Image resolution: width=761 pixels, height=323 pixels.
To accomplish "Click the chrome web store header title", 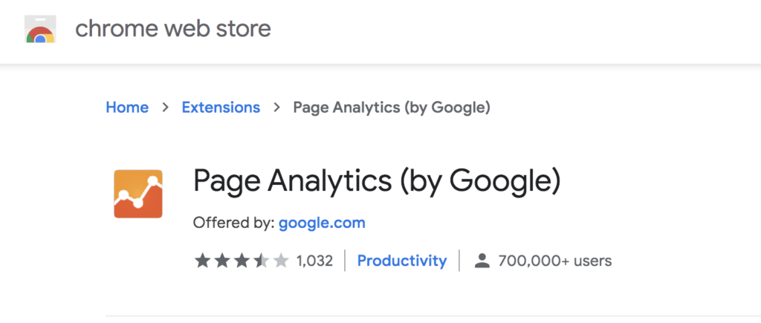I will point(173,29).
